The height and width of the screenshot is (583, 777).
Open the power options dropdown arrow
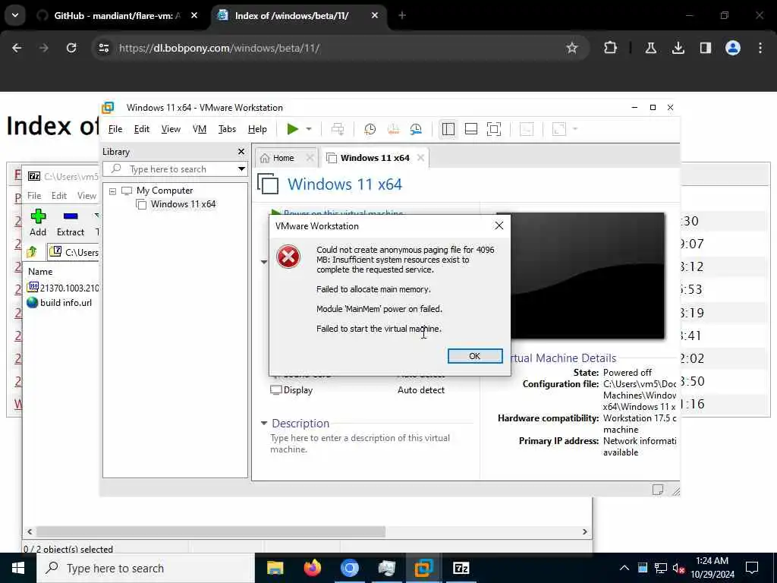tap(309, 129)
